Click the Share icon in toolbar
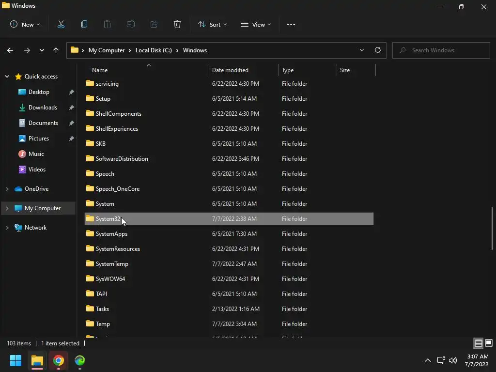This screenshot has height=372, width=496. (154, 24)
